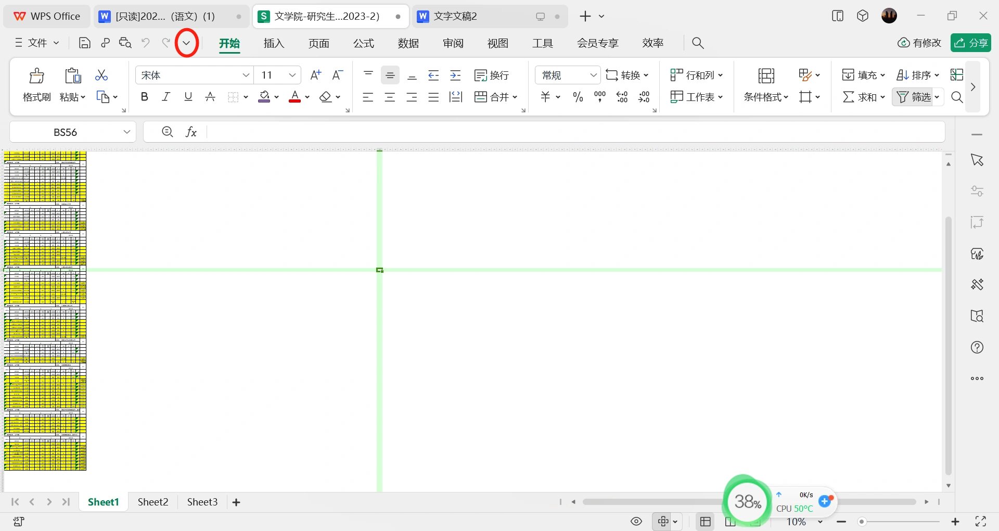Open the help question mark icon in sidebar
999x531 pixels.
pos(977,347)
